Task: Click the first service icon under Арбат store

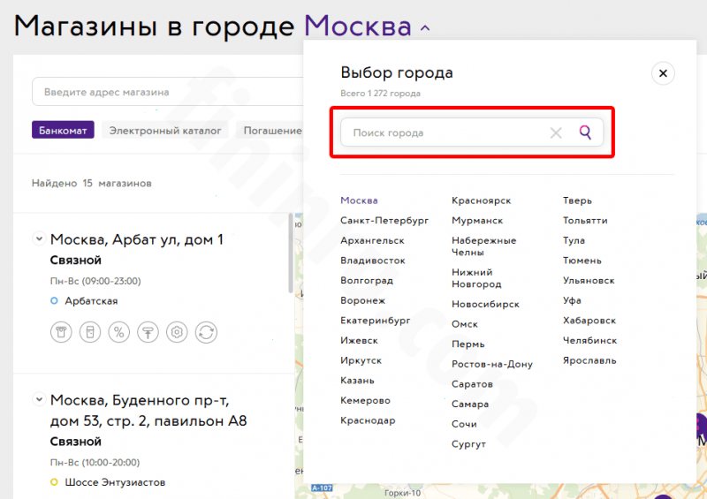Action: tap(61, 332)
